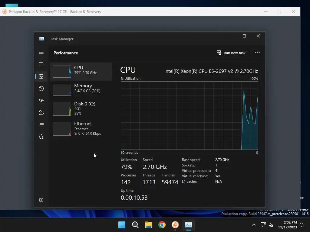Viewport: 310px width, 232px height.
Task: Click the 2.70 GHz speed value
Action: [155, 167]
